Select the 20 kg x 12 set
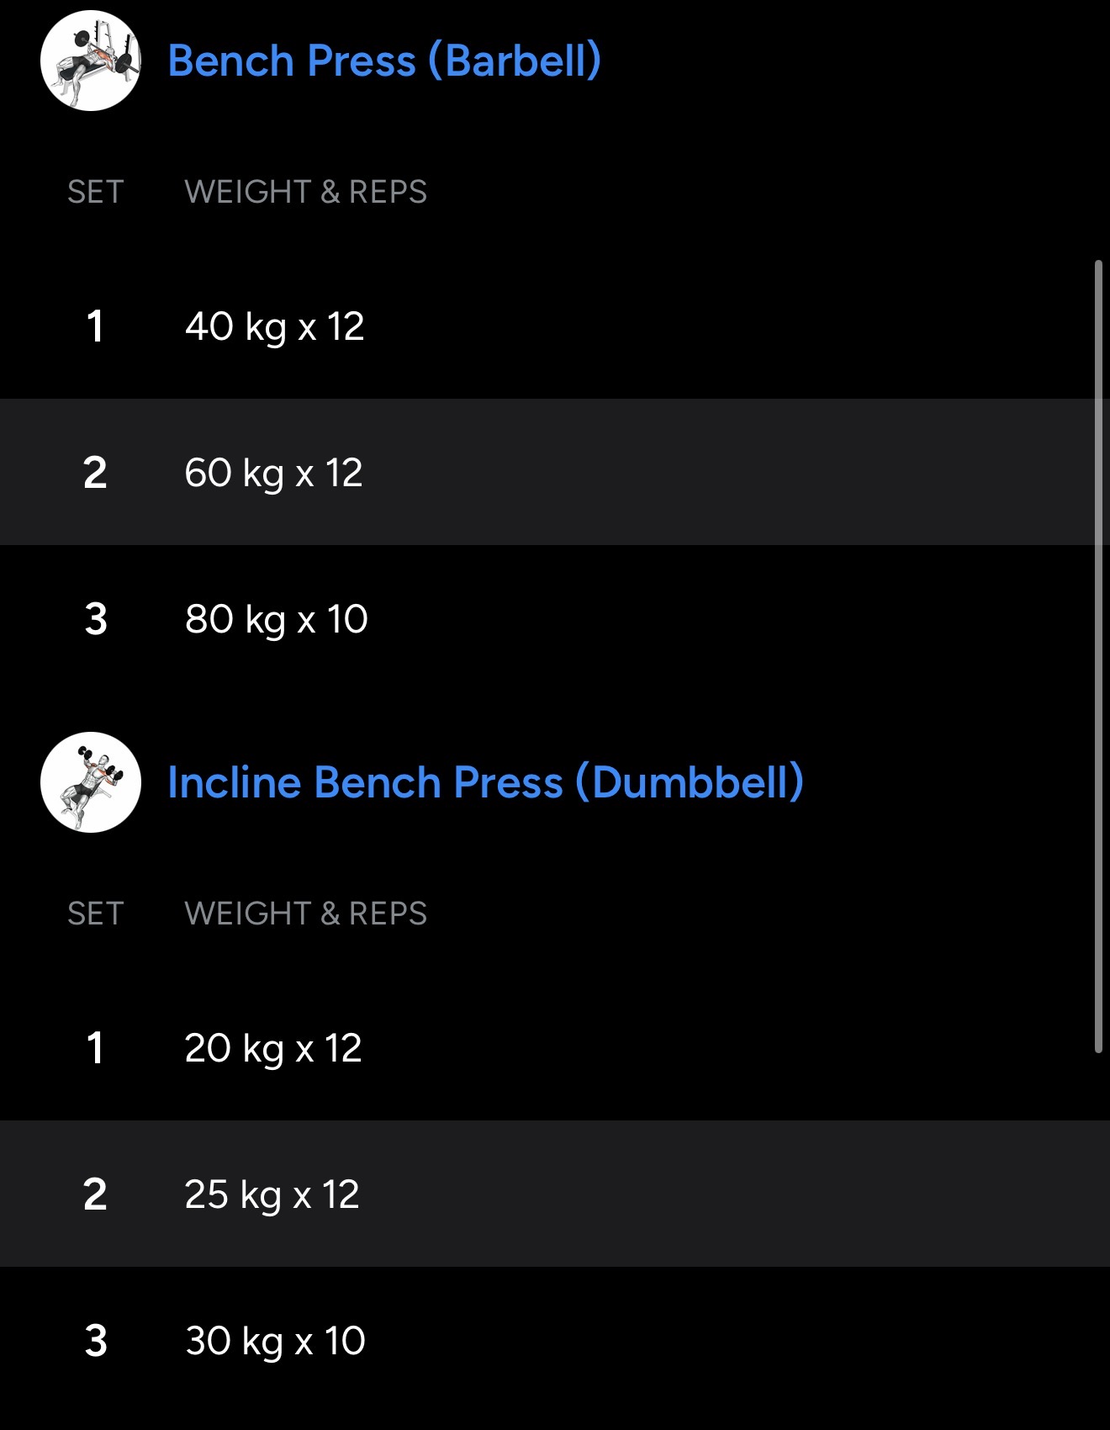Image resolution: width=1110 pixels, height=1430 pixels. (273, 1048)
